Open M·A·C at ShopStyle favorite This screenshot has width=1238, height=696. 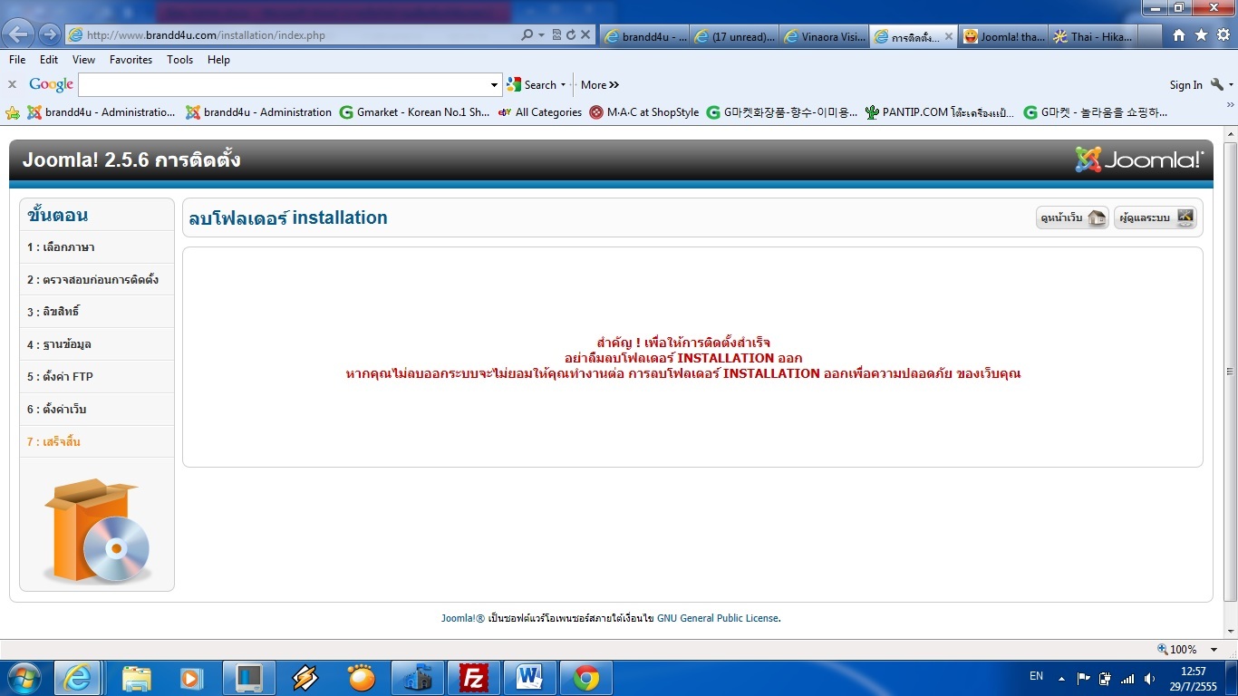coord(644,112)
